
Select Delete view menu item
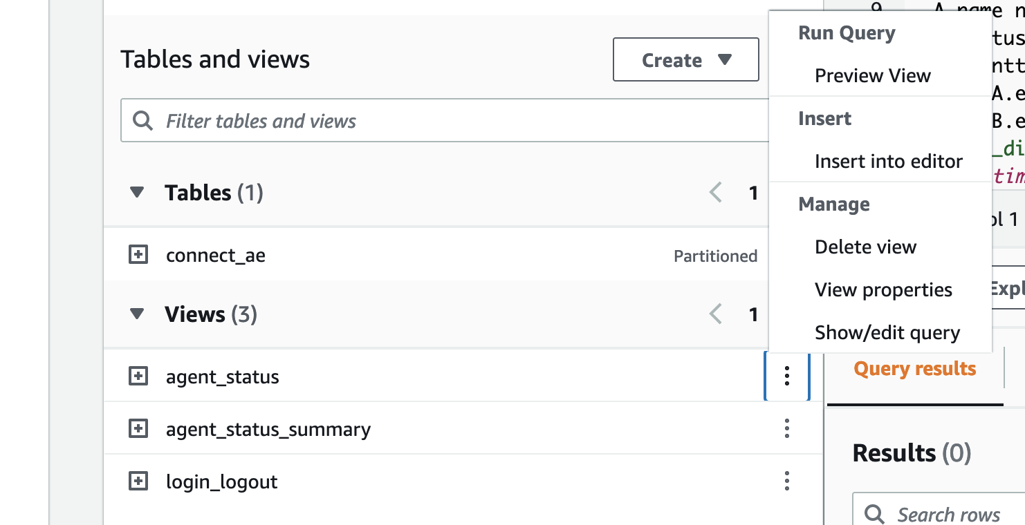tap(865, 247)
